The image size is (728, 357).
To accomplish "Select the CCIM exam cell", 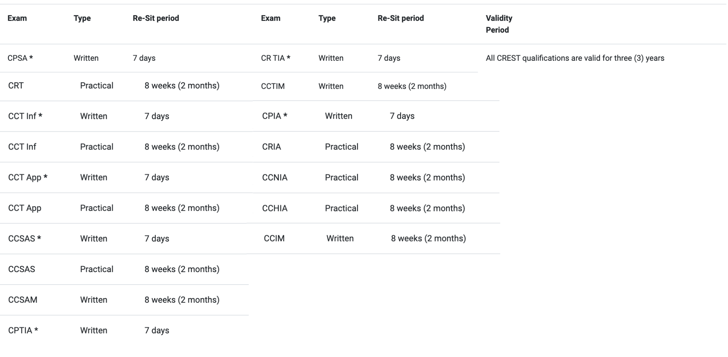I will pyautogui.click(x=274, y=238).
